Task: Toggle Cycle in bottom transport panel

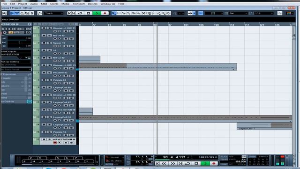Action: pyautogui.click(x=187, y=163)
